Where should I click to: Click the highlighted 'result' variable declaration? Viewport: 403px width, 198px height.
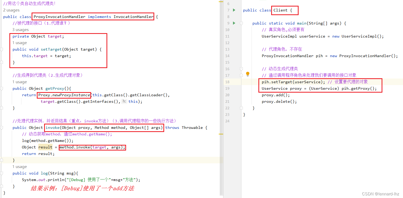tap(45, 147)
